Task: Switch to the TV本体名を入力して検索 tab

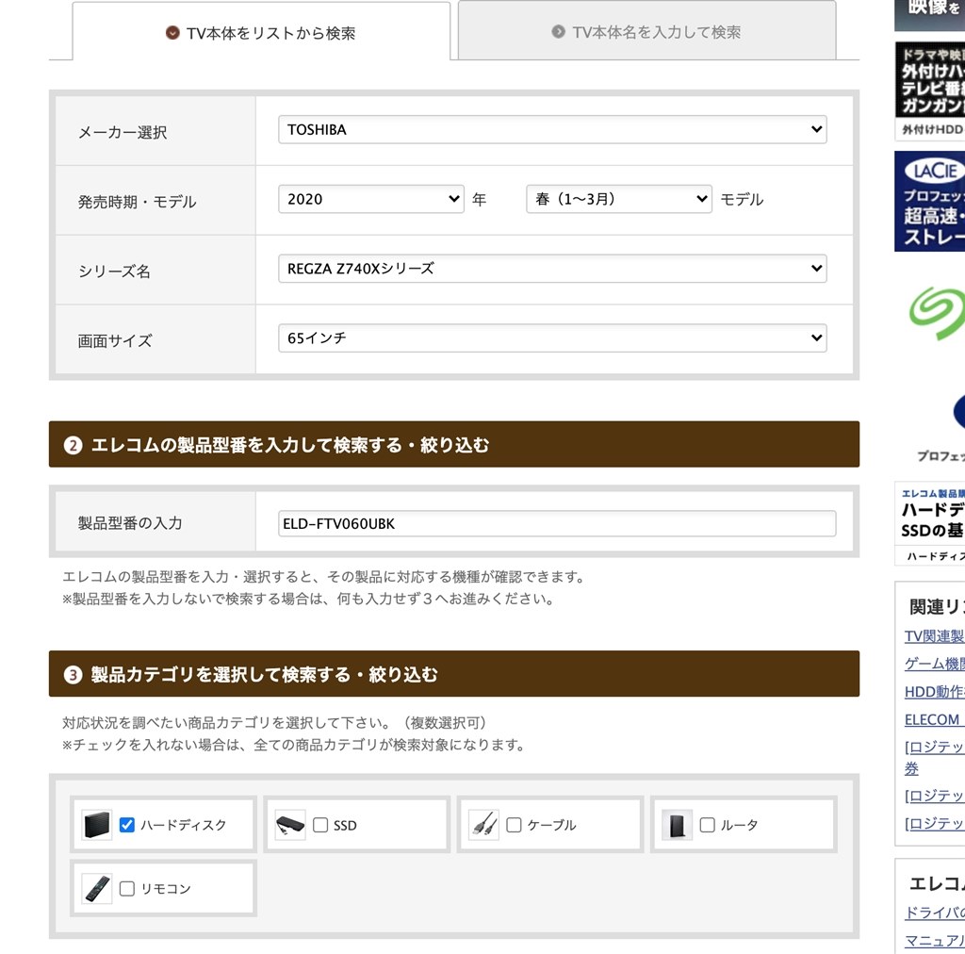Action: (x=646, y=31)
